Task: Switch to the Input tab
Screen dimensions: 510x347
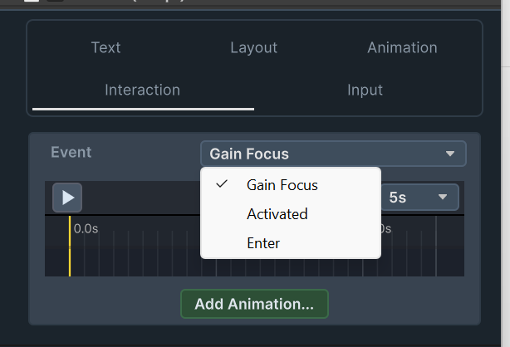Action: 365,90
